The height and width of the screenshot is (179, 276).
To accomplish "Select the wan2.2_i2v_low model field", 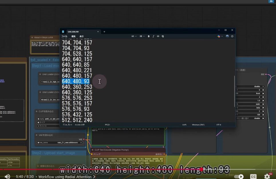I will [50, 100].
